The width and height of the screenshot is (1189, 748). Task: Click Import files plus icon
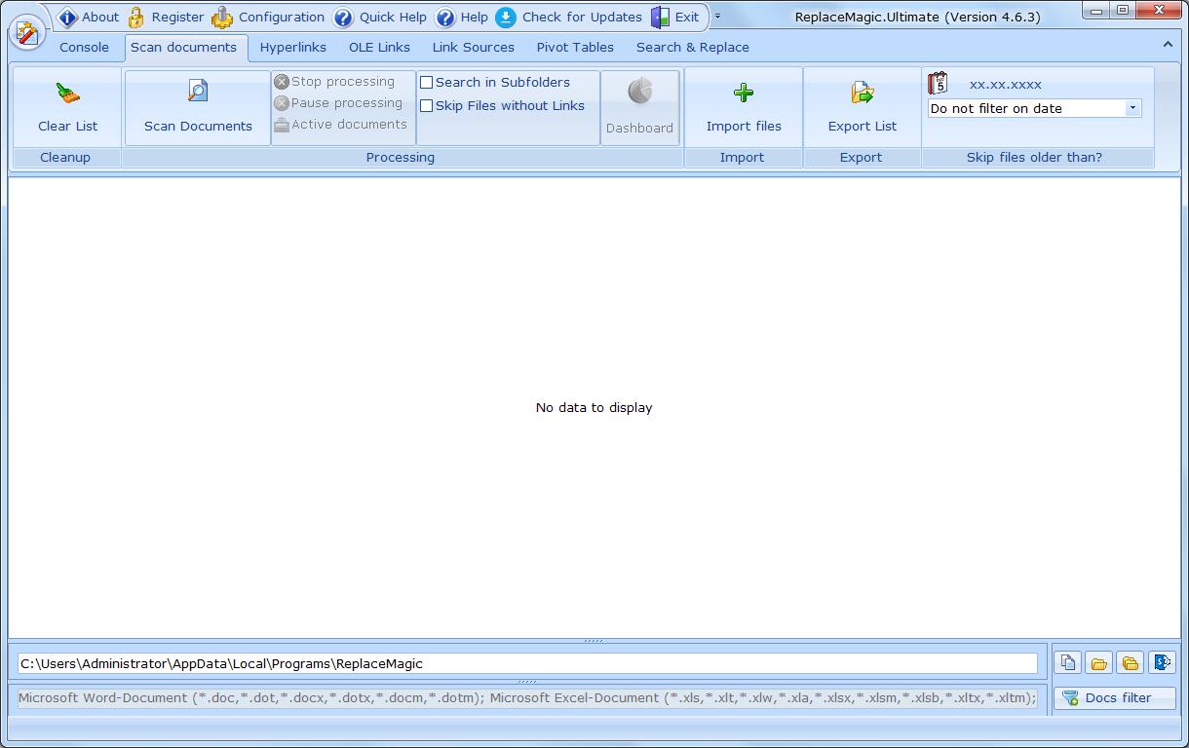(744, 107)
